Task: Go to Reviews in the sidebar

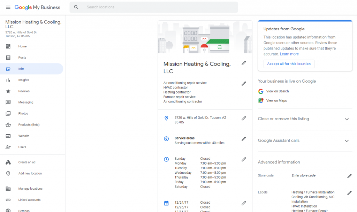Action: (24, 91)
